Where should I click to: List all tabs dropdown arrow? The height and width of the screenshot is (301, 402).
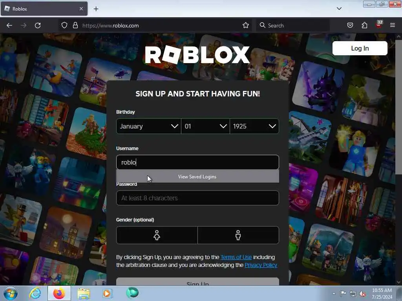coord(339,9)
